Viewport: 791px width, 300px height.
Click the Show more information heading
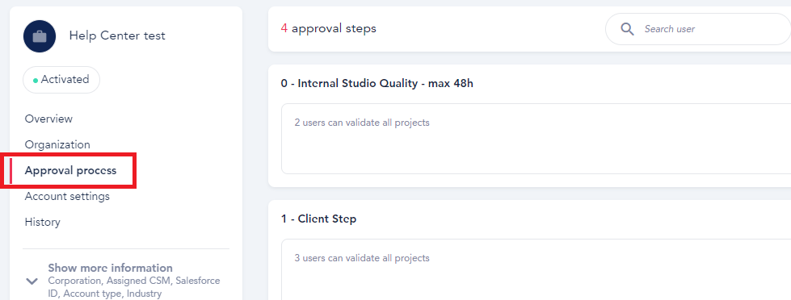(x=110, y=268)
